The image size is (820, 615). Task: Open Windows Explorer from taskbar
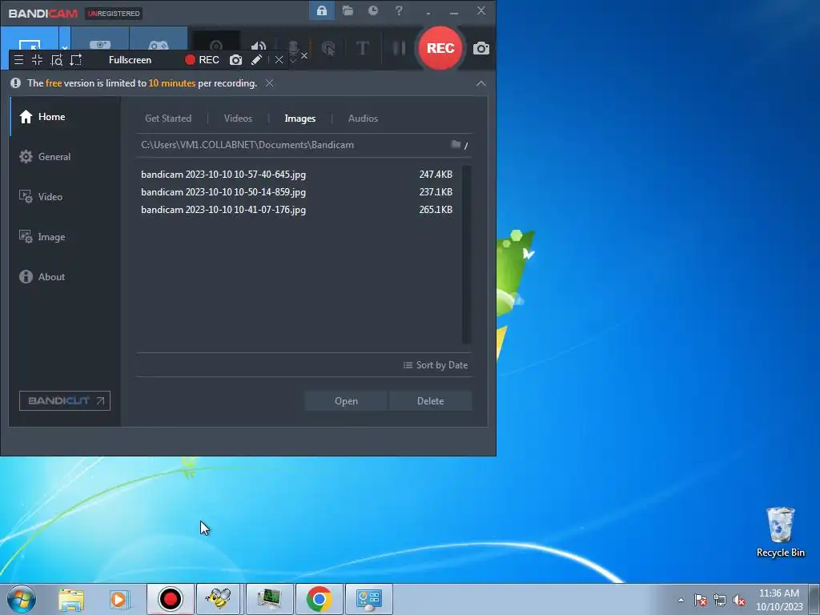(71, 599)
